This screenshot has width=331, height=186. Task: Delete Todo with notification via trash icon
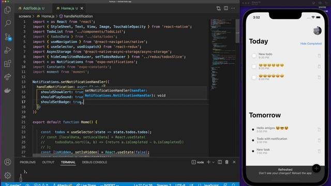pos(319,140)
